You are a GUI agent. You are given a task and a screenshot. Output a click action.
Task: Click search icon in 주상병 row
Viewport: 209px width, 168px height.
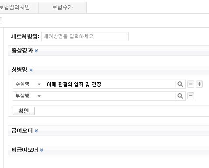(x=180, y=84)
